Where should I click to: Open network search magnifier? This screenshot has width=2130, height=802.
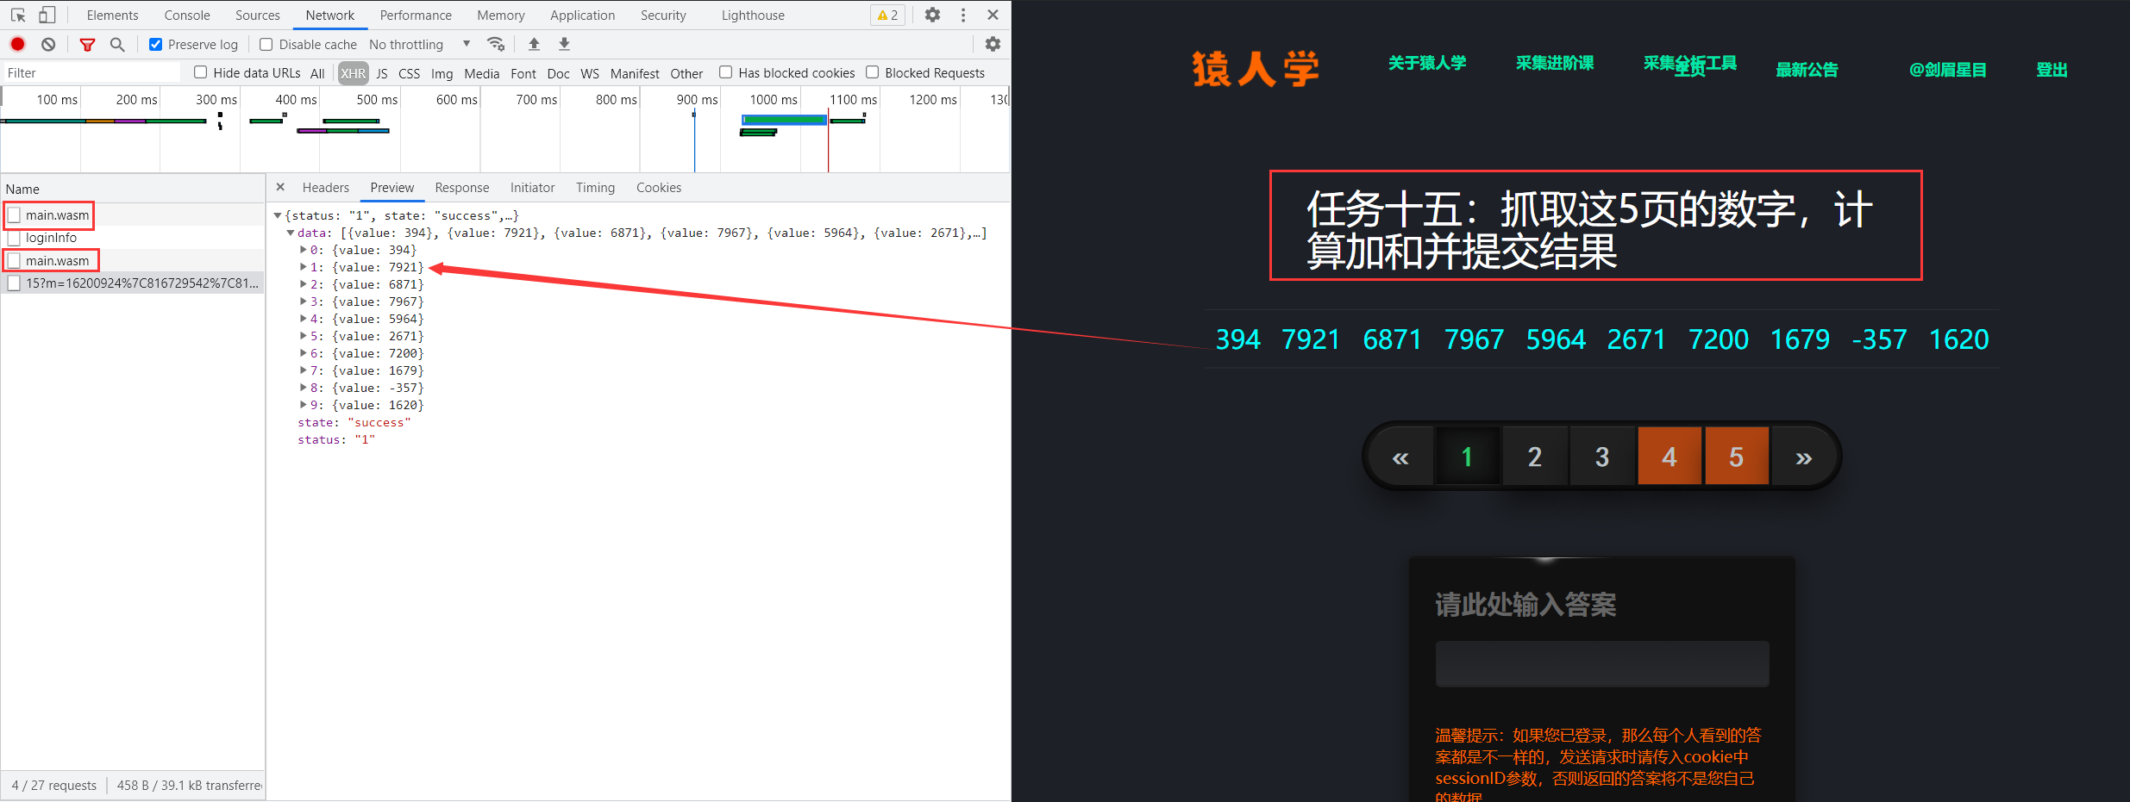[117, 44]
